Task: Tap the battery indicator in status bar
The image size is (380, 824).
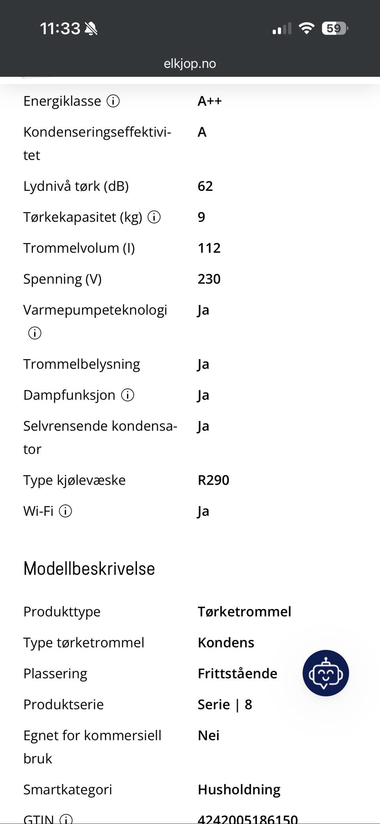Action: [335, 28]
